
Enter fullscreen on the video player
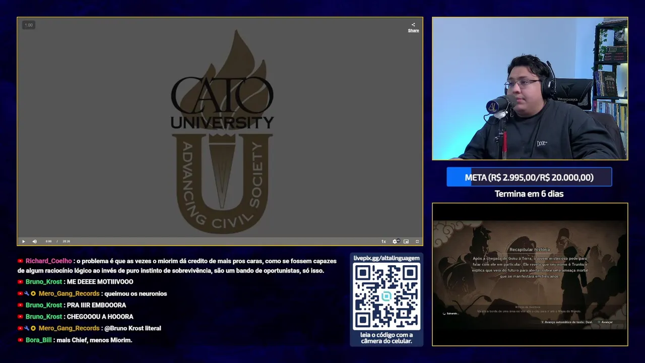point(417,241)
